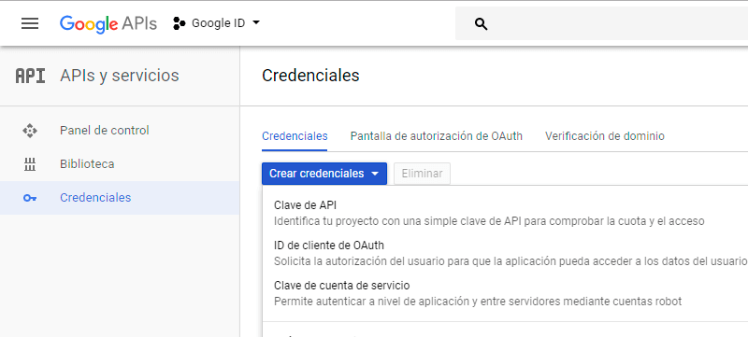
Task: Click the Panel de control dashboard icon
Action: coord(30,131)
